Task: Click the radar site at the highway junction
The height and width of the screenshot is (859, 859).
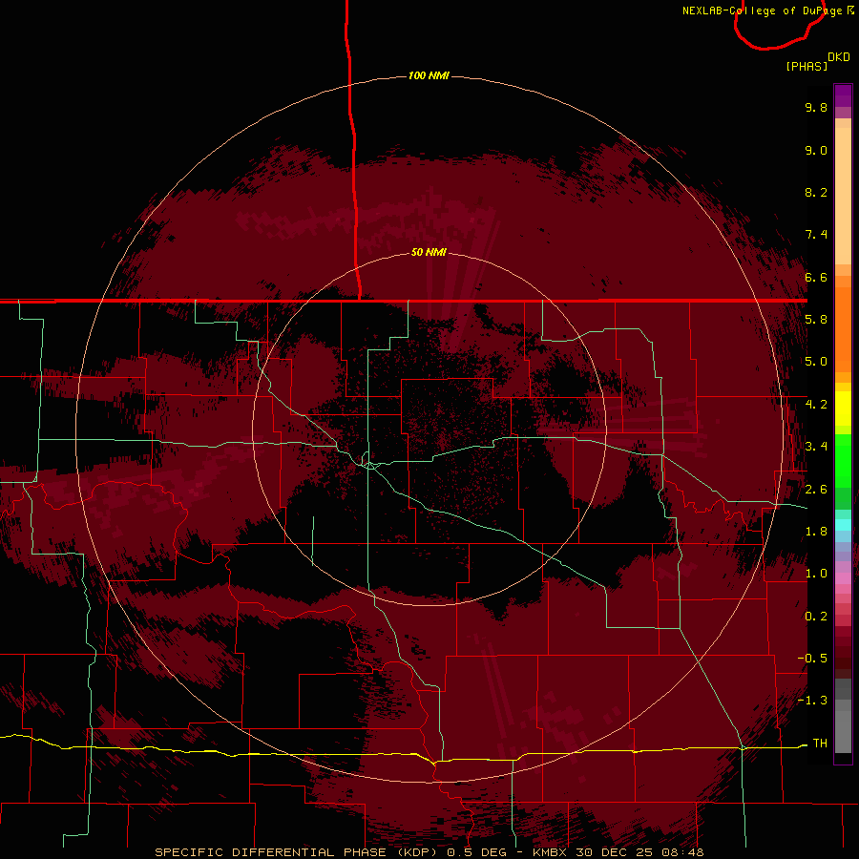Action: coord(370,465)
